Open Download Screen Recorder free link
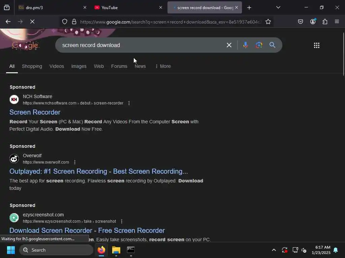The width and height of the screenshot is (345, 258). coord(87,230)
